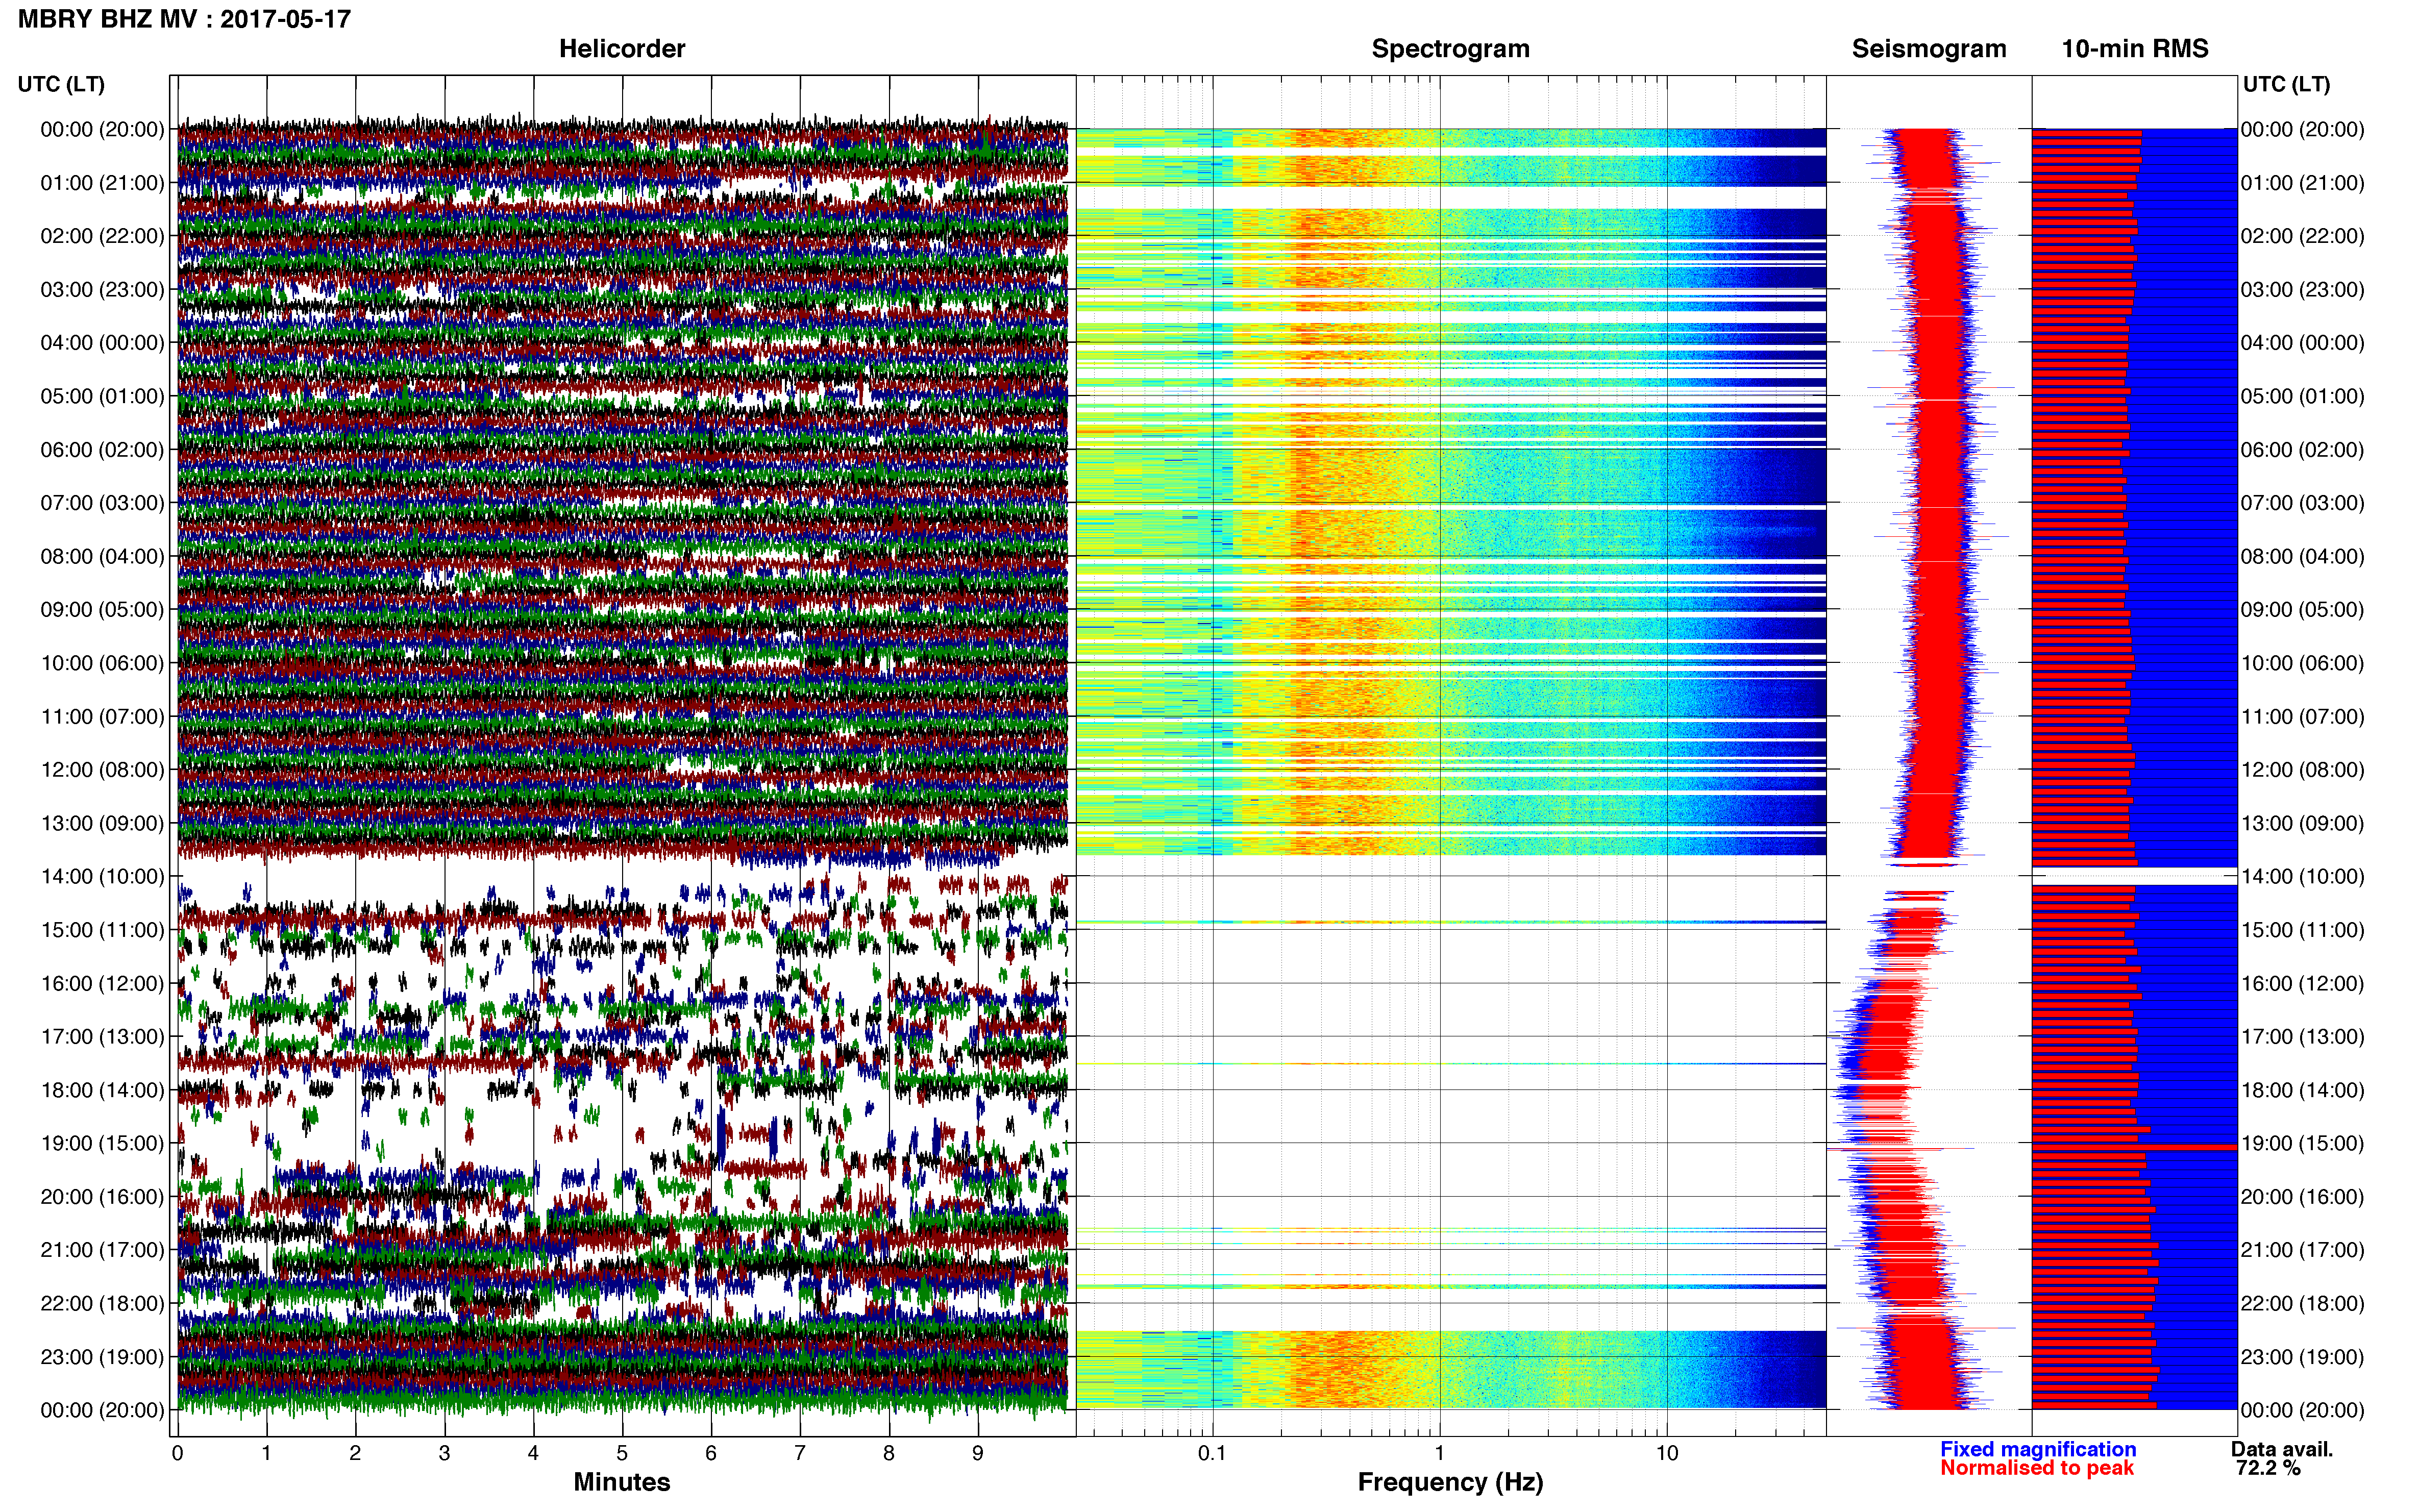
Task: Click 14:00 (10:00) on the RMS-side time axis
Action: tap(2302, 877)
